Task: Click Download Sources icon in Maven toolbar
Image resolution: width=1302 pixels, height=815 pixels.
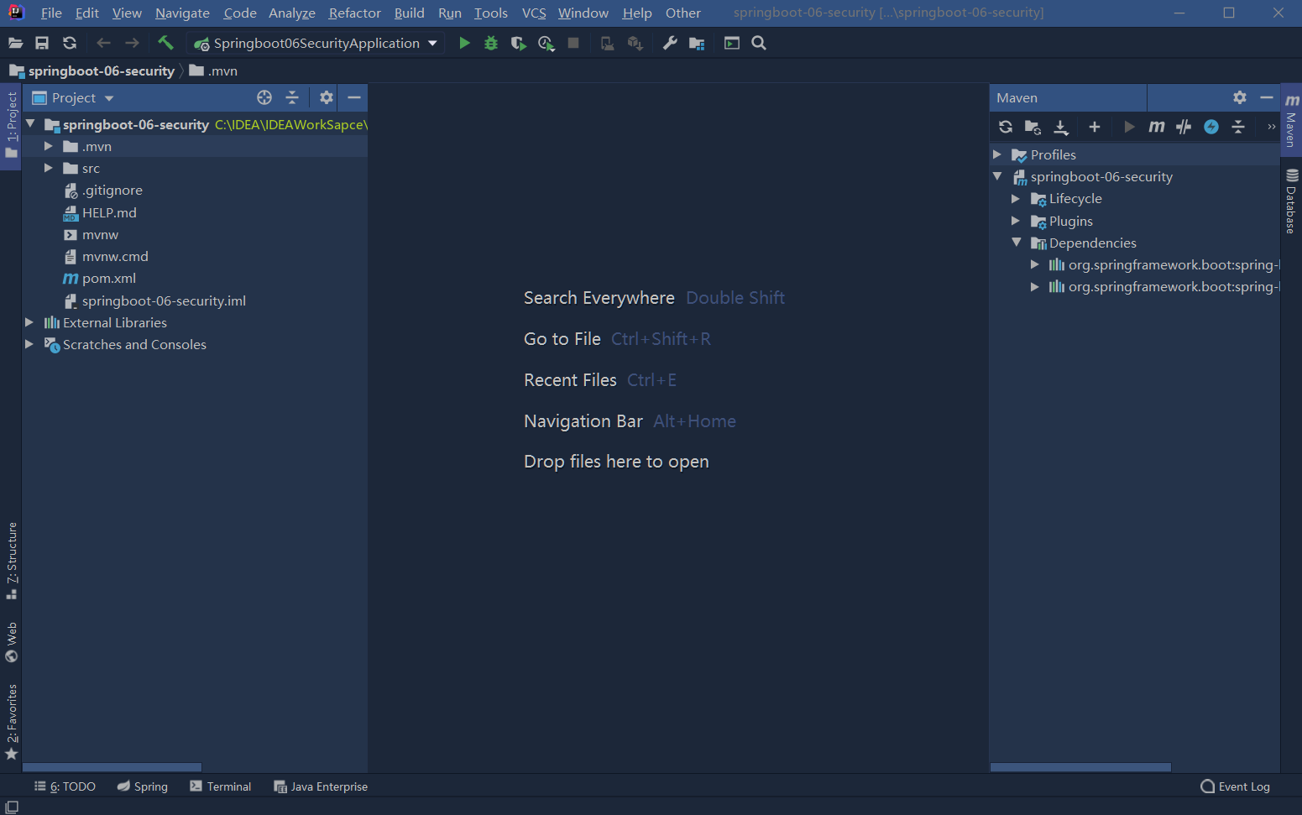Action: [x=1061, y=127]
